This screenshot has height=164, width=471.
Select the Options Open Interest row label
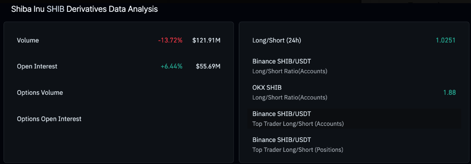(x=49, y=119)
